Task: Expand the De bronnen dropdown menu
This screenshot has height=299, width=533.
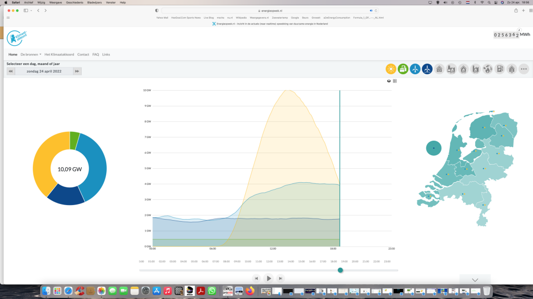Action: pos(31,54)
